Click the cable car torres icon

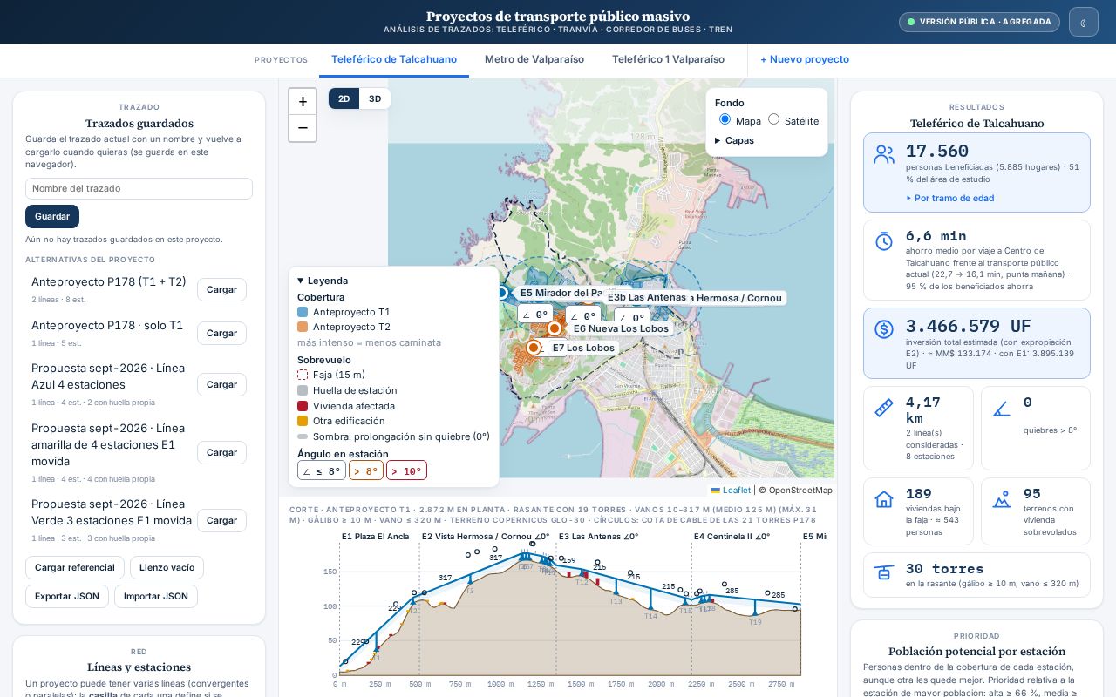point(884,573)
